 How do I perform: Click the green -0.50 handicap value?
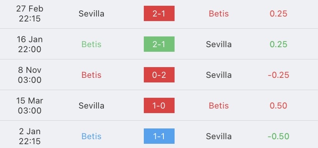click(x=278, y=136)
